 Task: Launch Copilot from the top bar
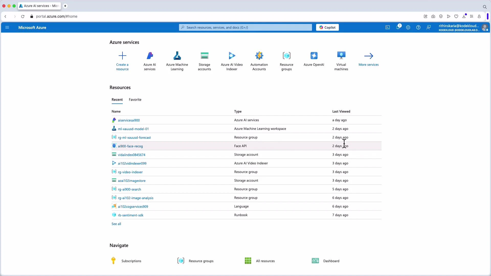click(x=327, y=27)
